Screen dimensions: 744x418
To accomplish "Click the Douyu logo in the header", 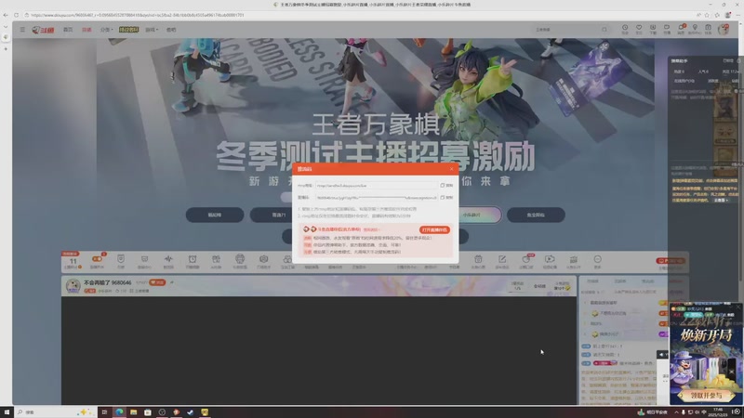I will pos(43,30).
